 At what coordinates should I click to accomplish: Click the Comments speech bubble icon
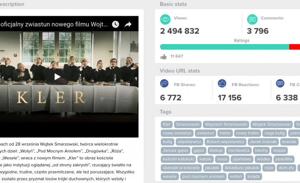click(x=252, y=20)
